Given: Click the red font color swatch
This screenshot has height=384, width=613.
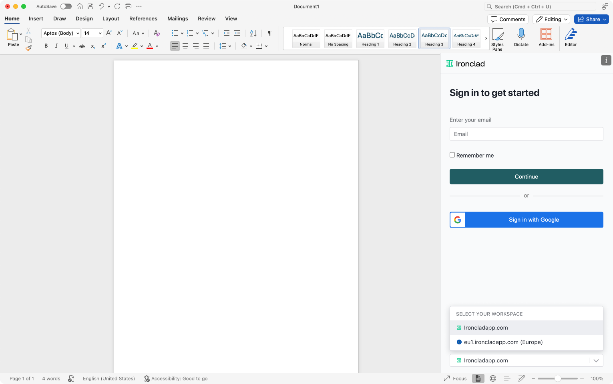Looking at the screenshot, I should pyautogui.click(x=150, y=46).
